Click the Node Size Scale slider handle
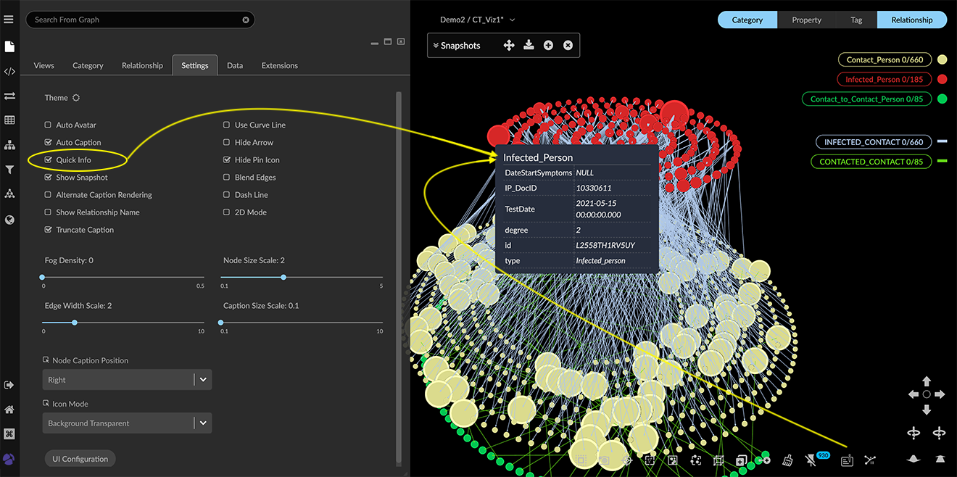The height and width of the screenshot is (477, 957). pyautogui.click(x=283, y=277)
